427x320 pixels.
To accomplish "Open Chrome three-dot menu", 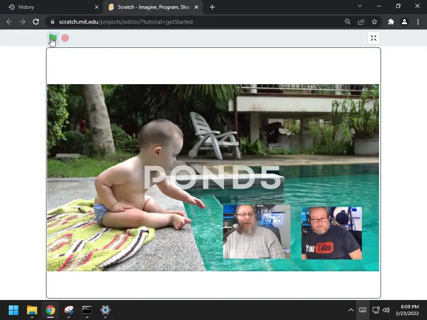I will [x=418, y=22].
